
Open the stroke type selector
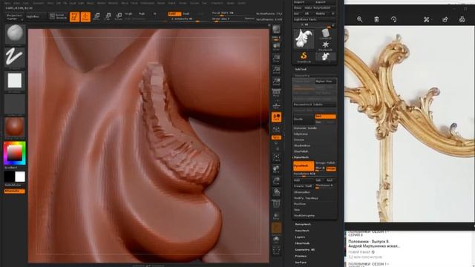[x=15, y=57]
